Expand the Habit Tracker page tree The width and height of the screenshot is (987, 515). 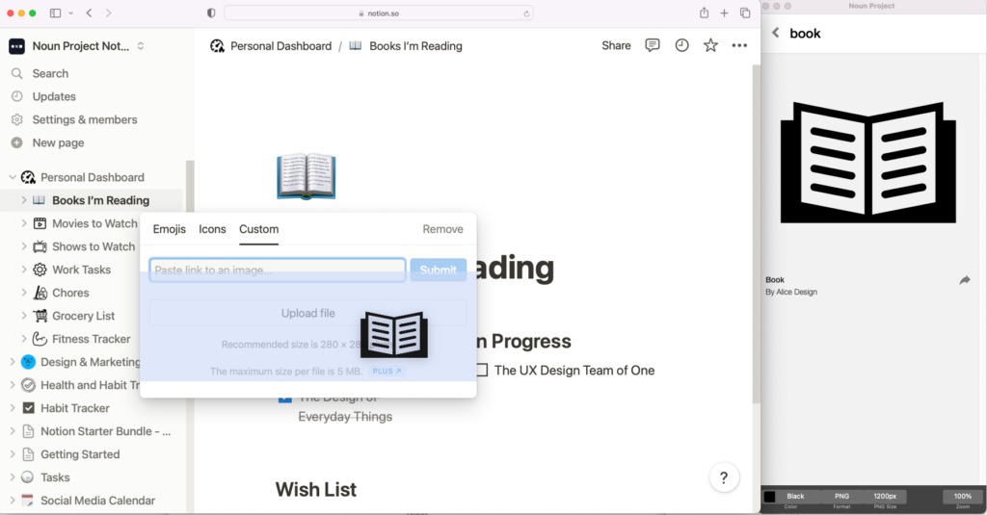[12, 408]
